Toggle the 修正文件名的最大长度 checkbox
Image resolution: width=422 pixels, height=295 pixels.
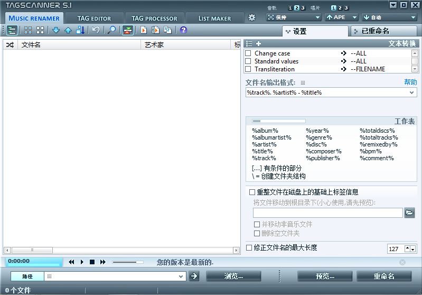[x=250, y=247]
